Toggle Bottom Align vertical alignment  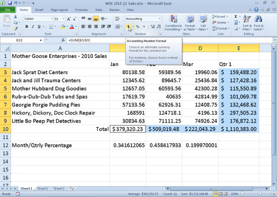pos(96,19)
